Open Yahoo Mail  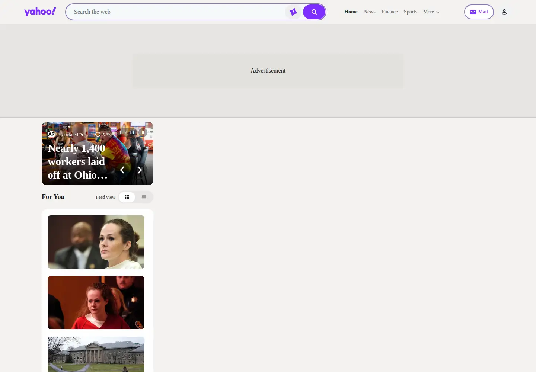[x=479, y=12]
